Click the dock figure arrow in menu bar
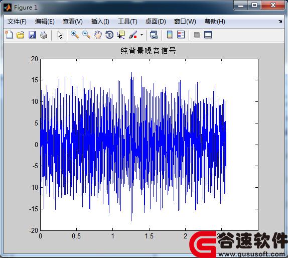 tap(280, 21)
